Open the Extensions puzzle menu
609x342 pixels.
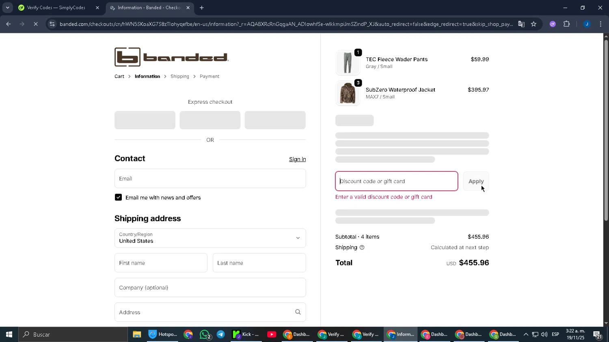tap(567, 24)
